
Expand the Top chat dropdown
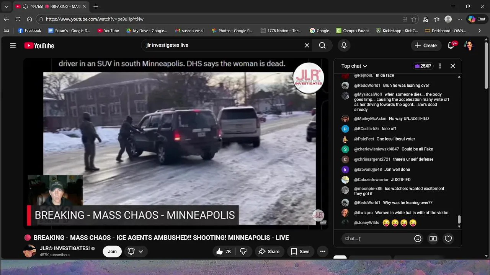tap(354, 66)
